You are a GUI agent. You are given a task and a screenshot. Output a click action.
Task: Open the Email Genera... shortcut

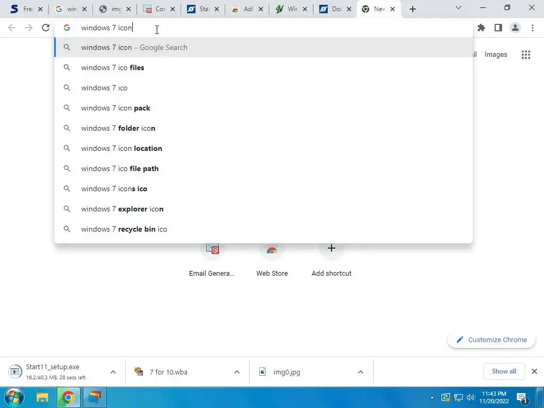coord(211,260)
